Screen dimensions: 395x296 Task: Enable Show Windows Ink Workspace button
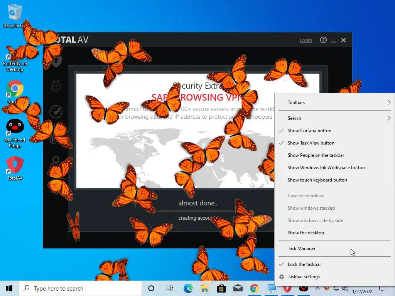[x=334, y=168]
